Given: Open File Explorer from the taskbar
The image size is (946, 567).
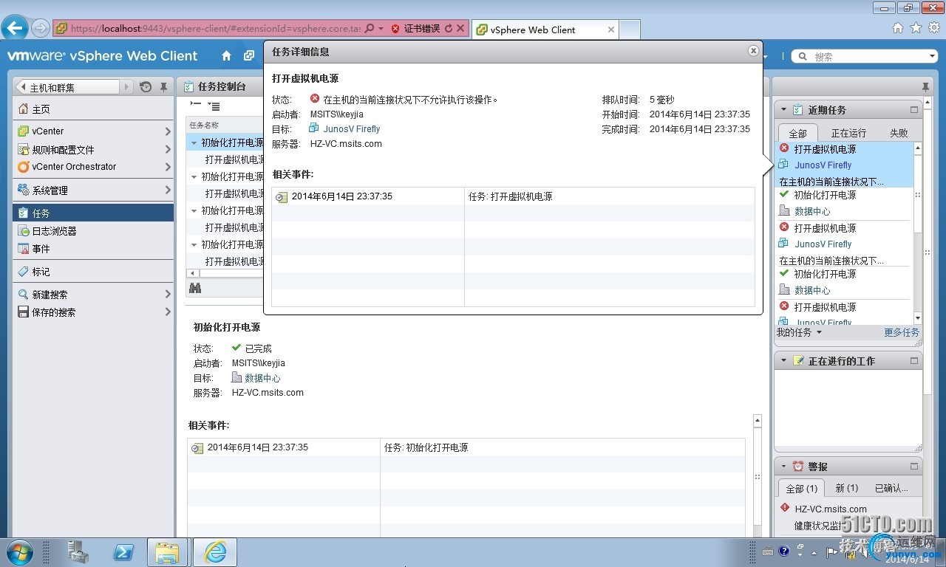Looking at the screenshot, I should [168, 552].
